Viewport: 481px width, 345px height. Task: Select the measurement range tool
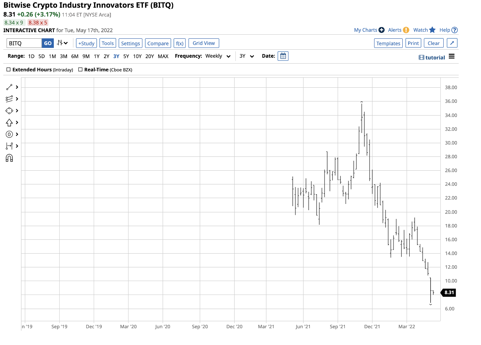coord(9,146)
